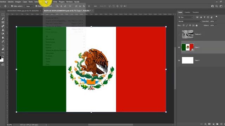
Task: Select the Capa 2 white layer thumbnail
Action: (x=187, y=60)
